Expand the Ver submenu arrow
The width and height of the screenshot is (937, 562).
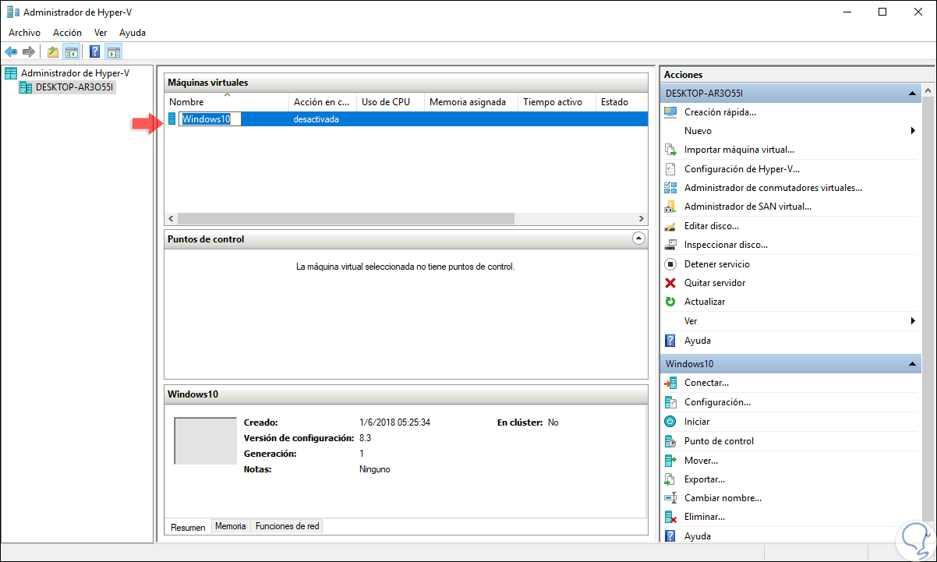(x=913, y=321)
